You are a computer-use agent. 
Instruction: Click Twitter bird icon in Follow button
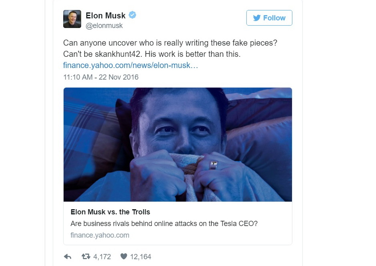256,18
